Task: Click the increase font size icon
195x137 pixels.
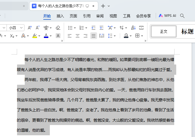Action: coord(30,28)
